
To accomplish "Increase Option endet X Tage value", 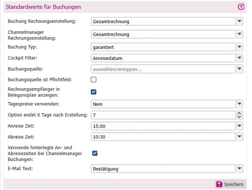I will point(239,113).
